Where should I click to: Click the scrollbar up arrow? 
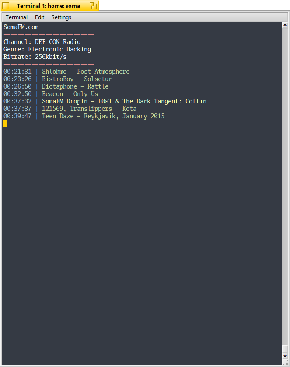(284, 25)
